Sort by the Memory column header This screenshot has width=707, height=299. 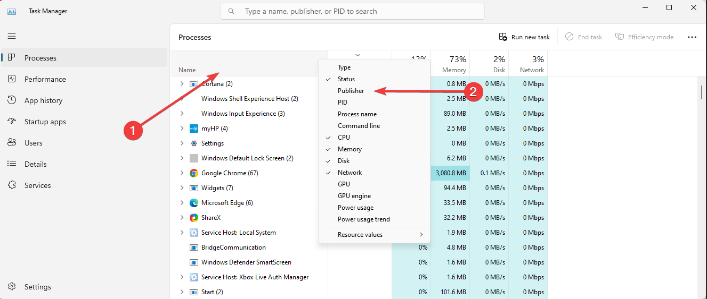pyautogui.click(x=450, y=64)
